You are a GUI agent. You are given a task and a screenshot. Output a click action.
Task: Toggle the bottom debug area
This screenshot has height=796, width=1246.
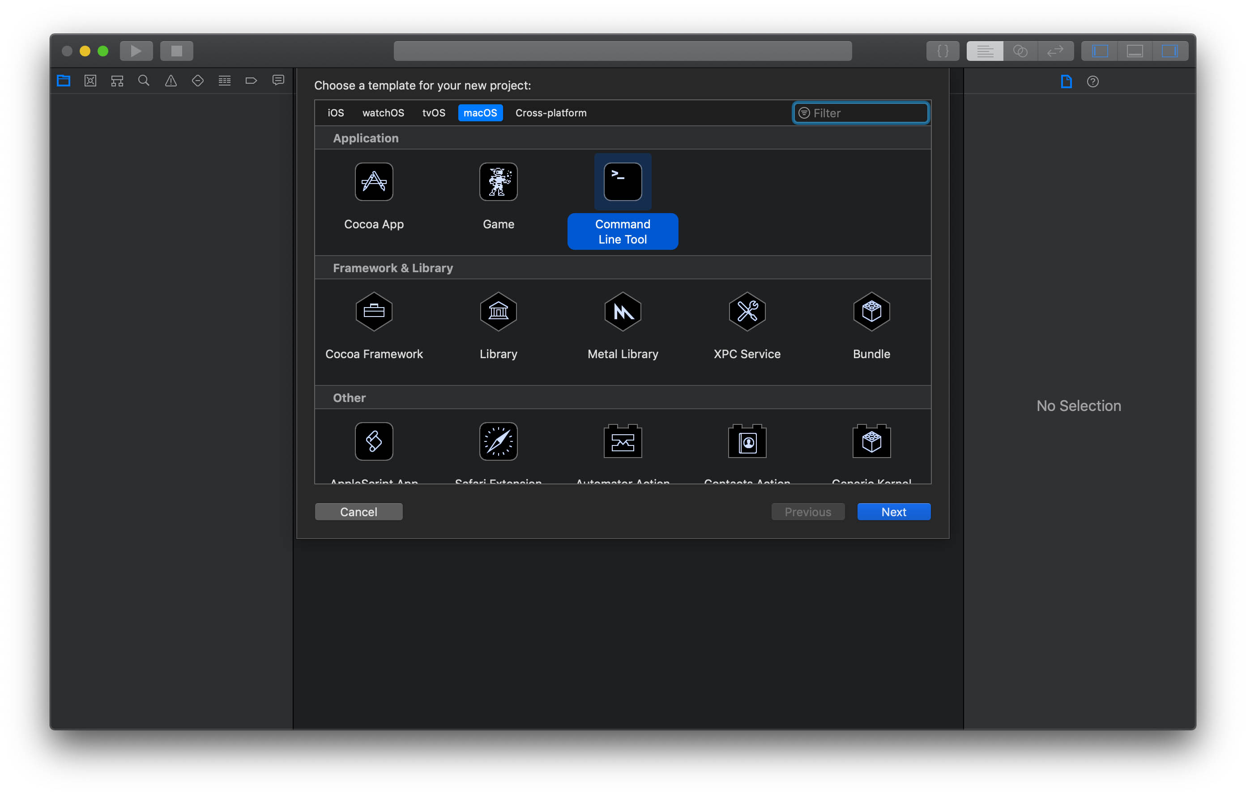(x=1135, y=51)
